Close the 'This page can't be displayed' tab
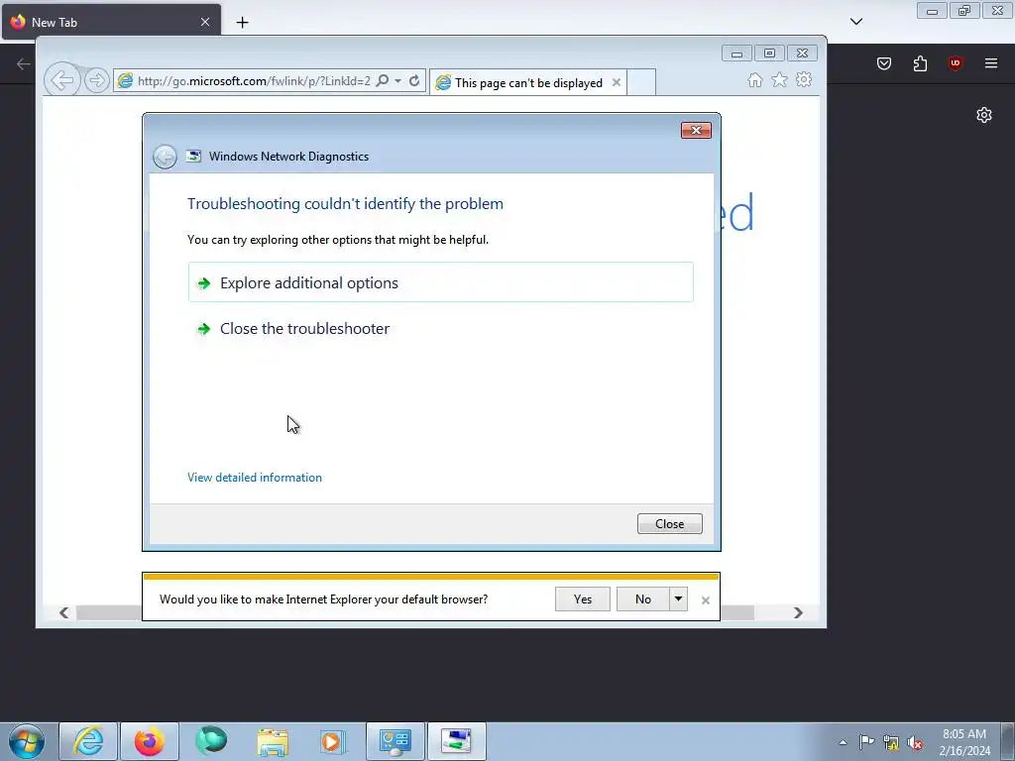The width and height of the screenshot is (1015, 761). pos(617,82)
